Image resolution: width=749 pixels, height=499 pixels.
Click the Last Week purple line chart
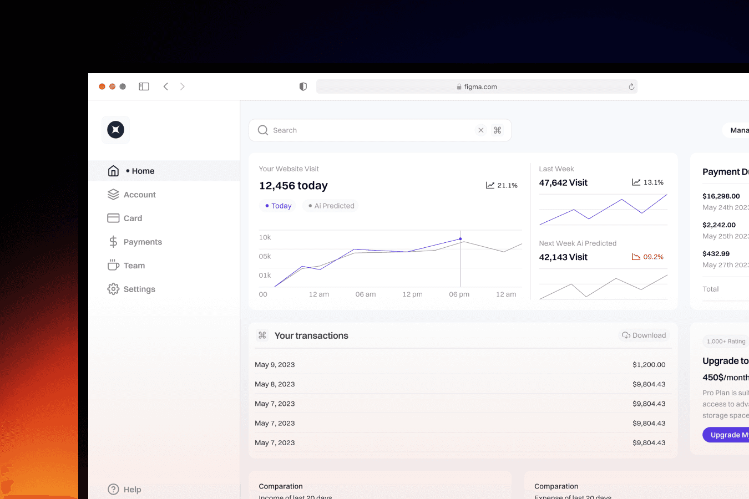603,210
